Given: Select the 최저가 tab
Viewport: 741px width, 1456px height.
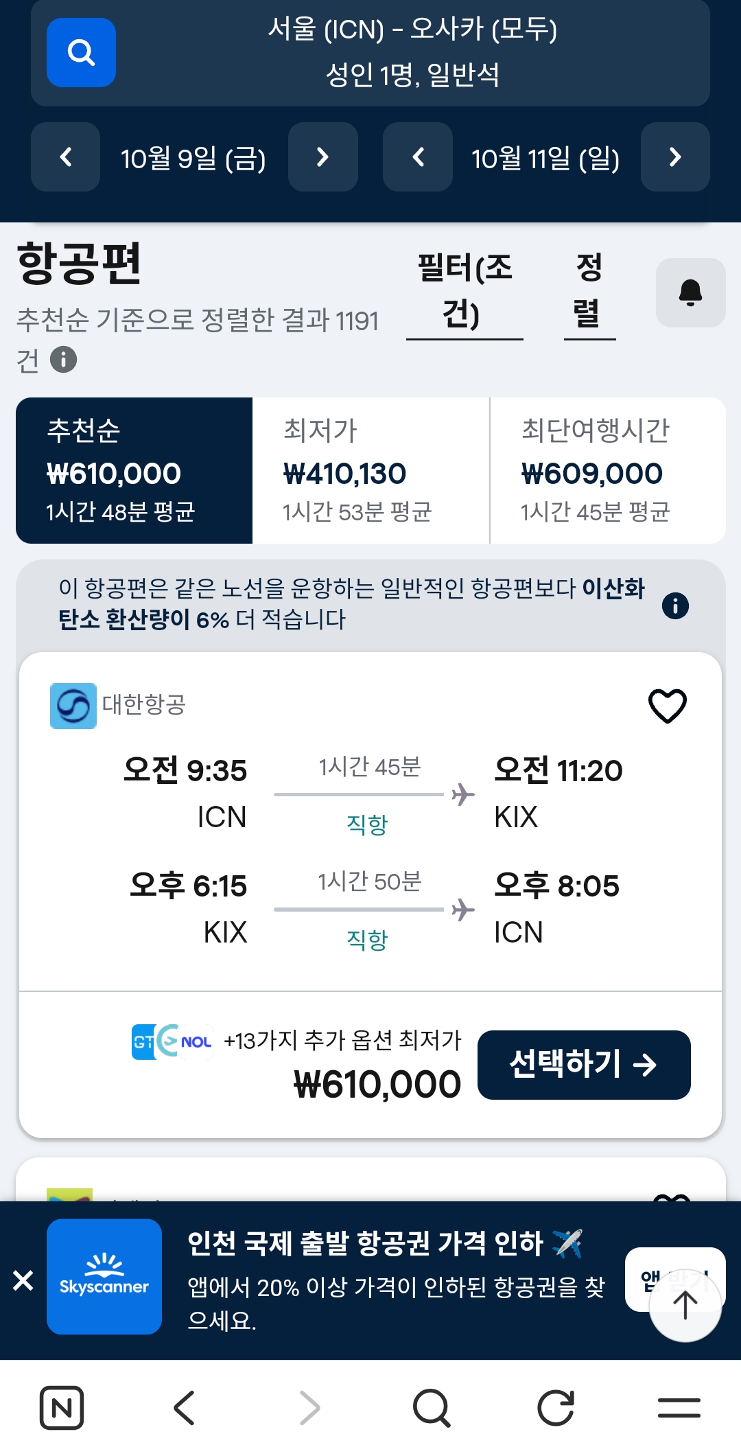Looking at the screenshot, I should [370, 470].
